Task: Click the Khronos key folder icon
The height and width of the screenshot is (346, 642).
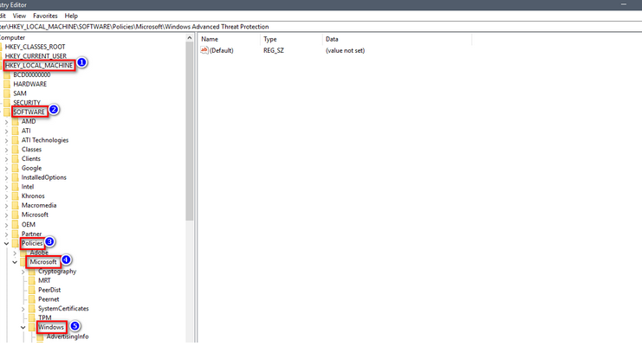Action: click(15, 196)
